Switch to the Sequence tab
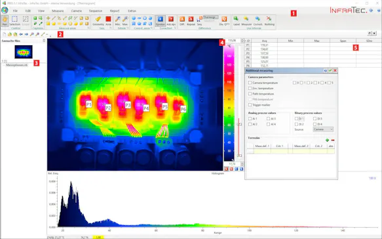This screenshot has width=382, height=239. pos(96,11)
